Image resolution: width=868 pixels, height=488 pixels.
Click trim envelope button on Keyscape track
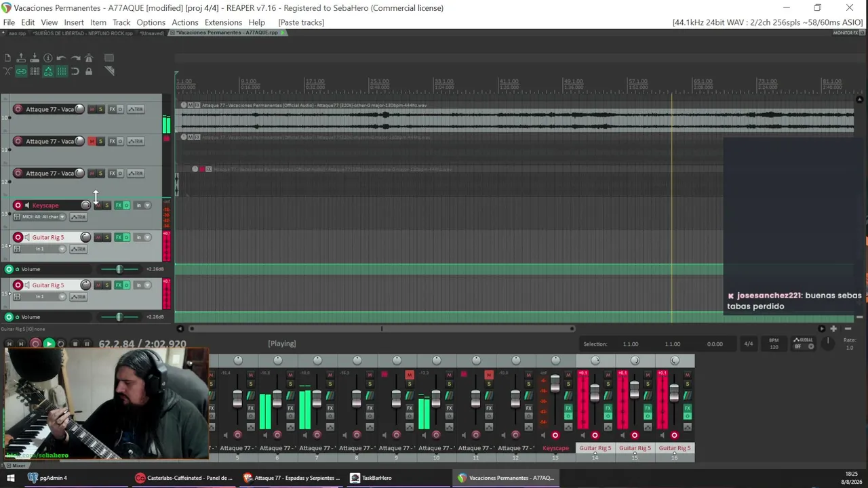79,217
